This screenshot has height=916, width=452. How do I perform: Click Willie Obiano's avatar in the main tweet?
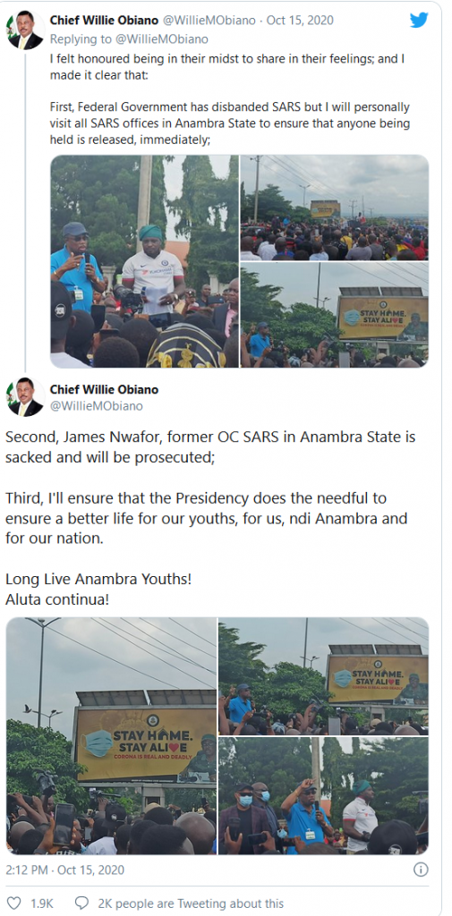coord(25,396)
